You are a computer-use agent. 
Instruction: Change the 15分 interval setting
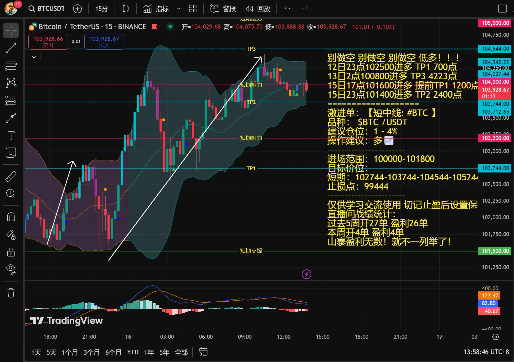click(x=102, y=9)
